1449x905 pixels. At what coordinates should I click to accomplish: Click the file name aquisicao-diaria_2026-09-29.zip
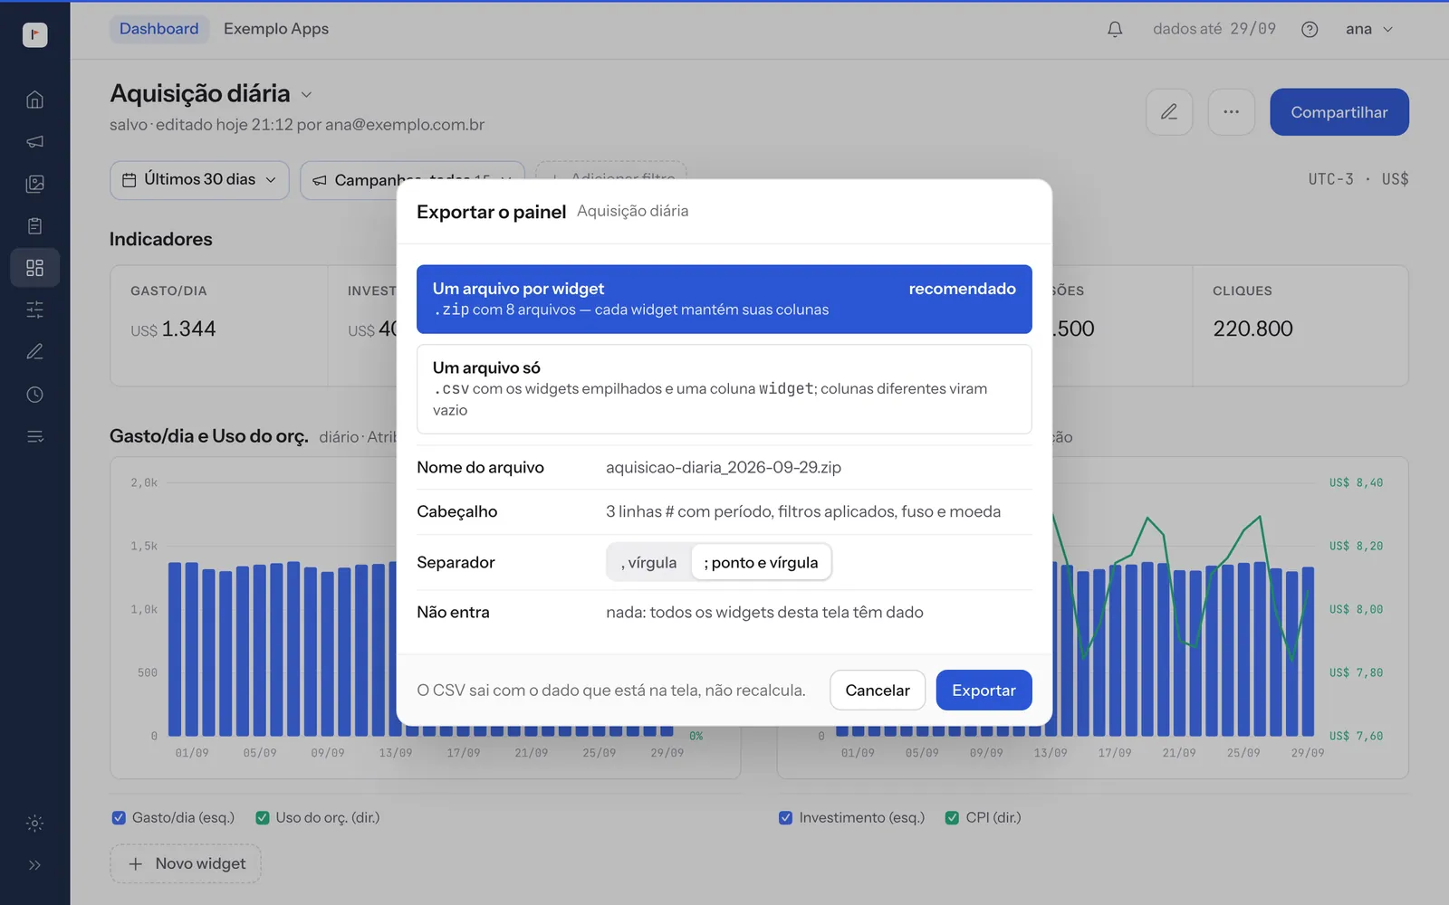pos(724,467)
